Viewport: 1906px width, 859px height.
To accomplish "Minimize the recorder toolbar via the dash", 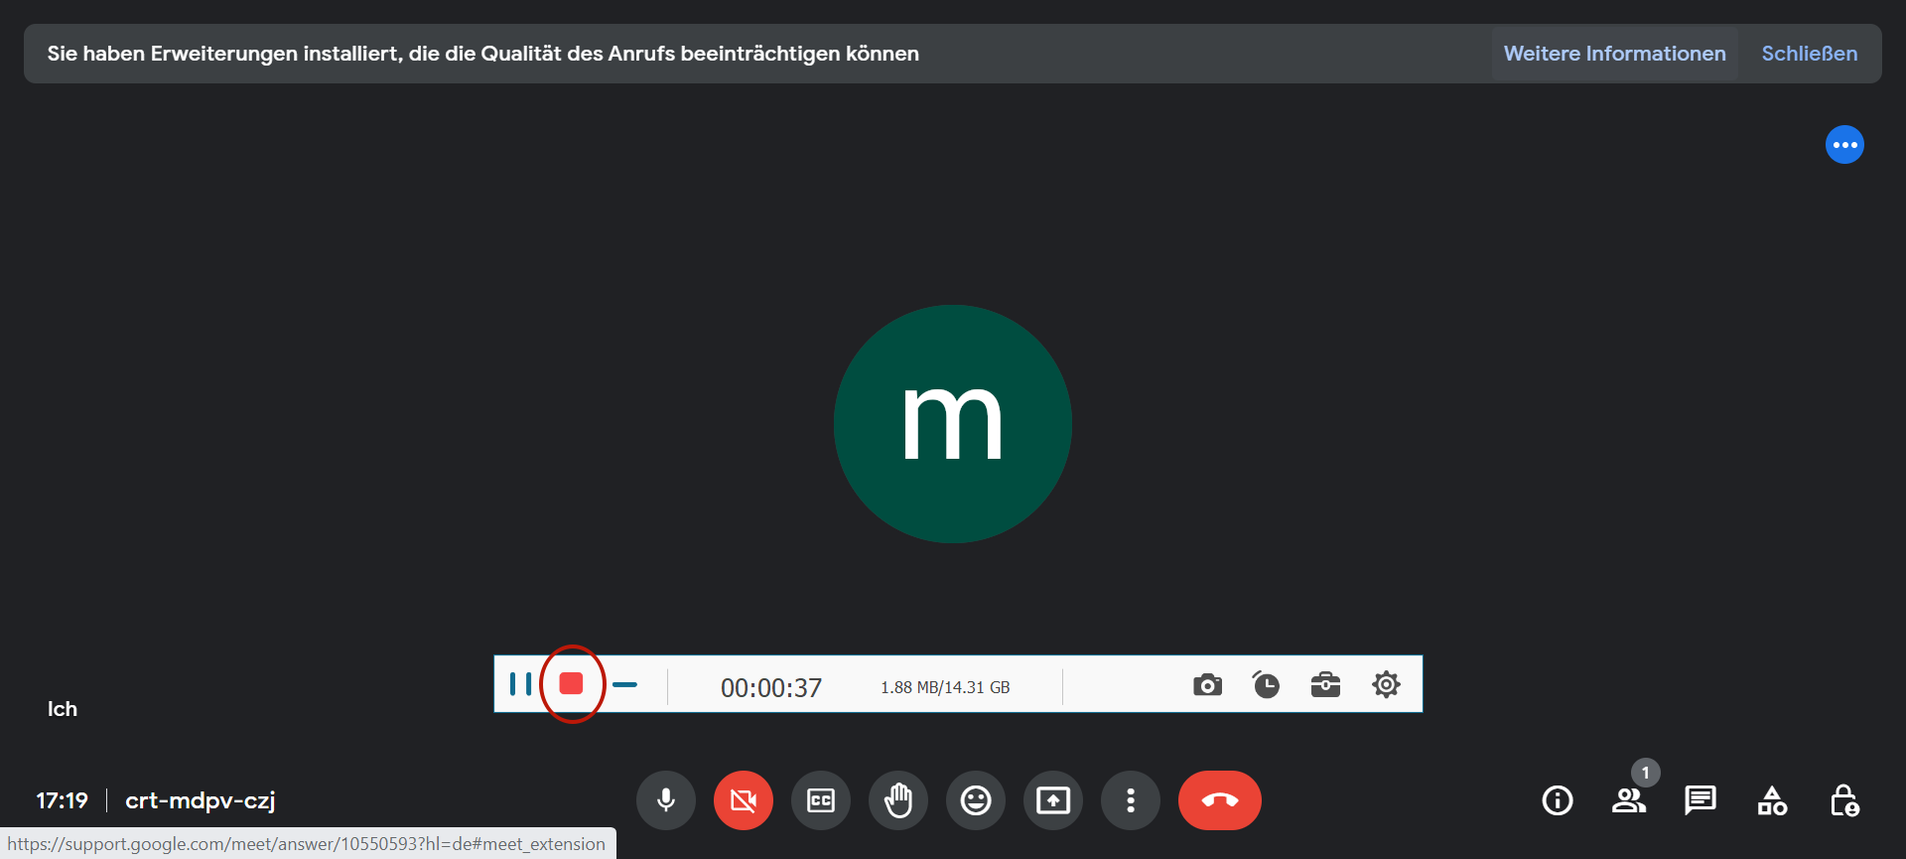I will click(x=624, y=684).
